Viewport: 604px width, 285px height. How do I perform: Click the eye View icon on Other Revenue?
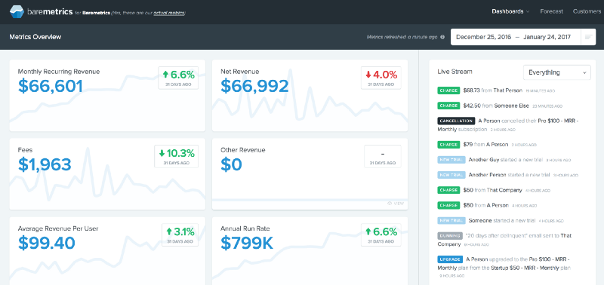(x=390, y=203)
